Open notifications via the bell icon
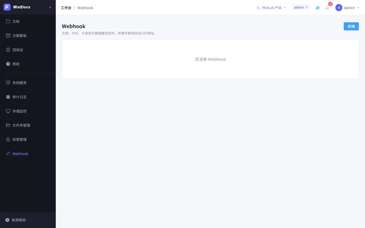 [327, 8]
